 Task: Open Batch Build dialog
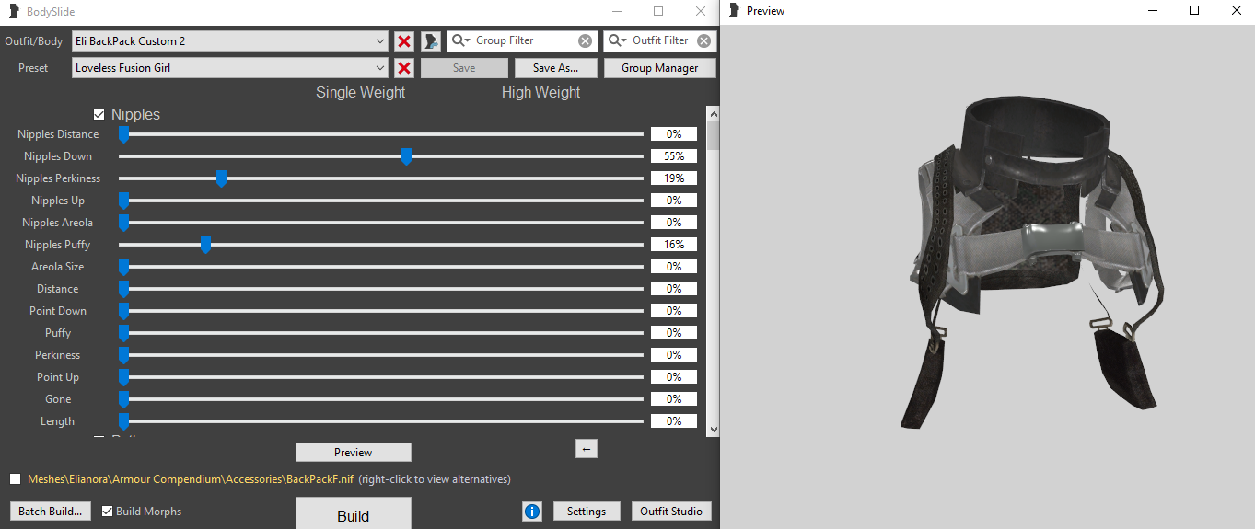point(51,512)
